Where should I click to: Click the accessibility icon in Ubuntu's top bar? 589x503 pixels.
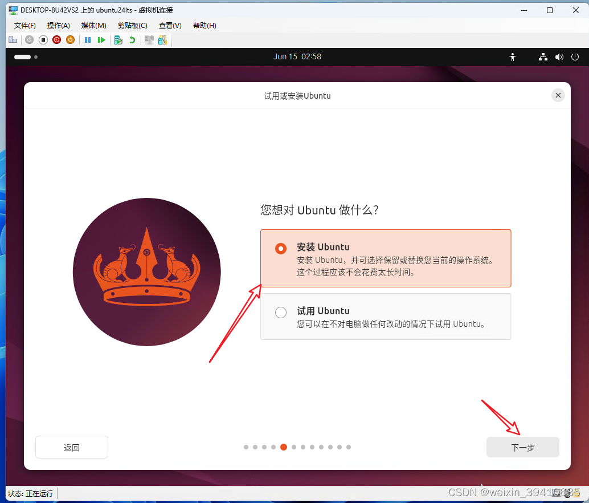513,56
